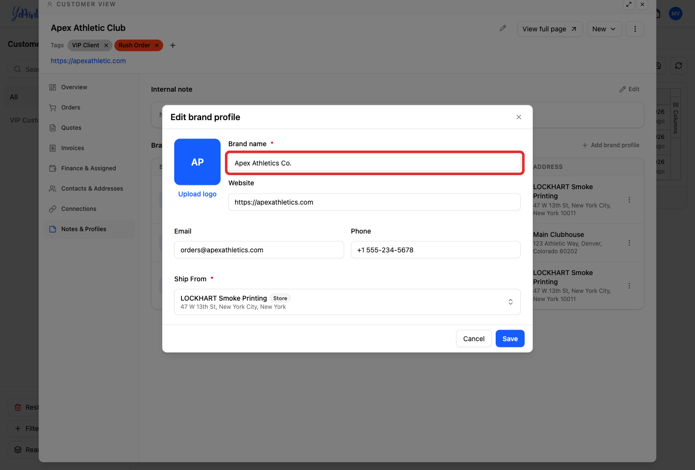Open the Quotes section
Screen dimensions: 695x470
click(x=90, y=128)
